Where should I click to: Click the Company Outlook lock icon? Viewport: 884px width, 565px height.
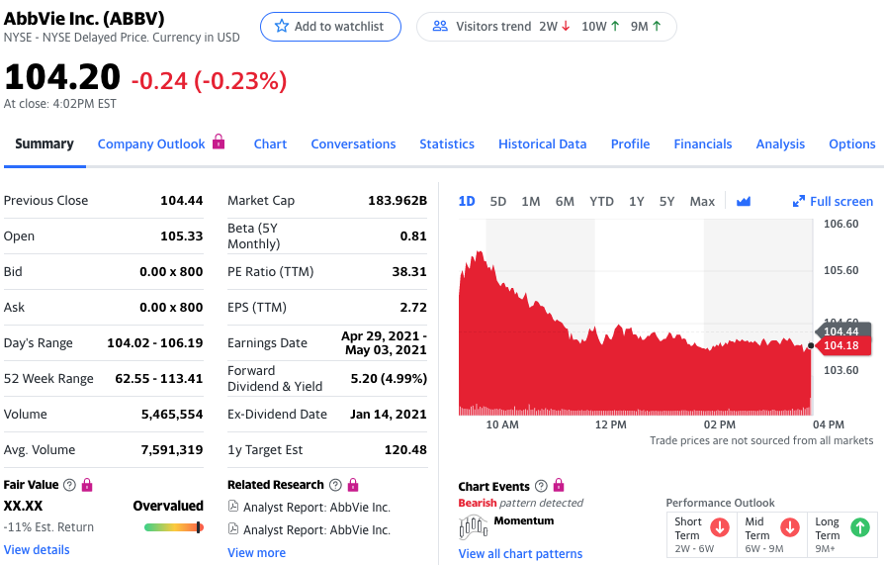click(x=219, y=141)
